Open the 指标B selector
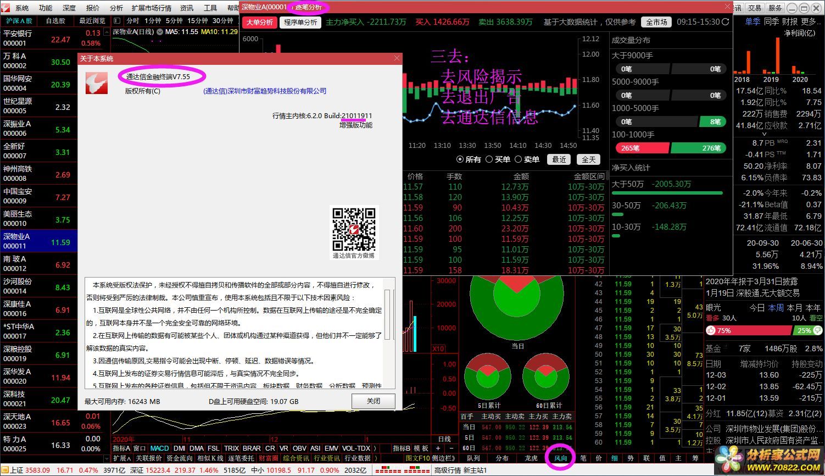 tap(402, 449)
